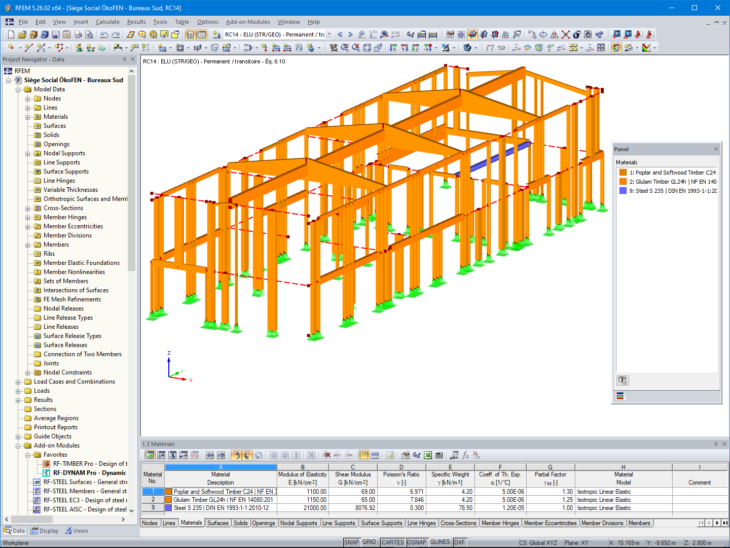Collapse the Model Data folder
The width and height of the screenshot is (730, 548).
[19, 89]
